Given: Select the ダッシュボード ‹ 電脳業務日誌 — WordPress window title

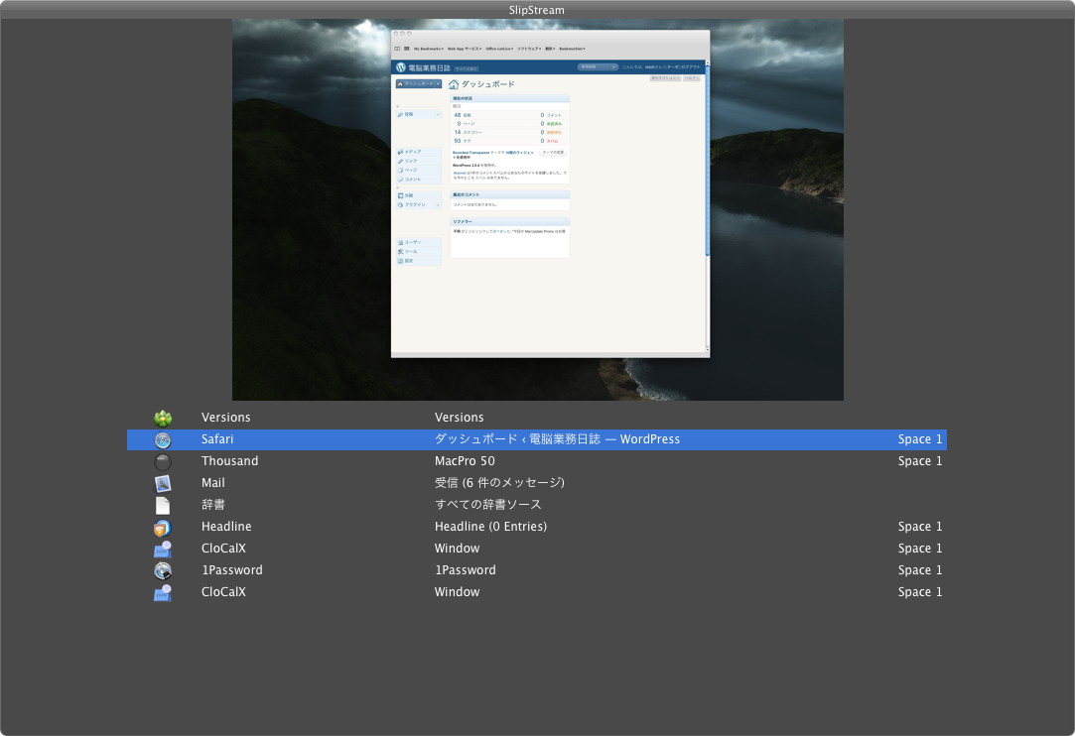Looking at the screenshot, I should 558,439.
